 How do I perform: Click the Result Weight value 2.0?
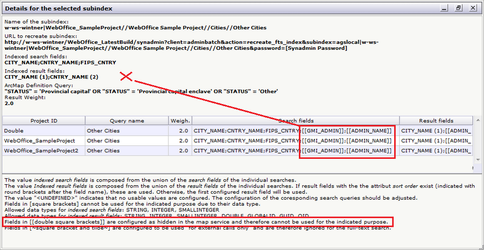pyautogui.click(x=9, y=103)
